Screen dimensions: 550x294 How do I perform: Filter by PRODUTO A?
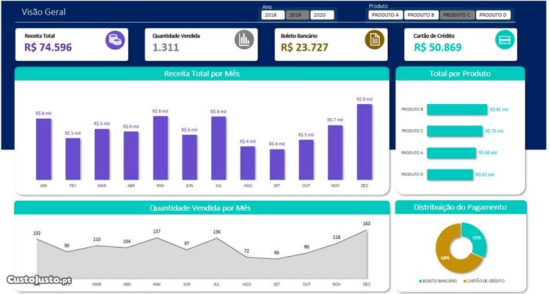385,15
